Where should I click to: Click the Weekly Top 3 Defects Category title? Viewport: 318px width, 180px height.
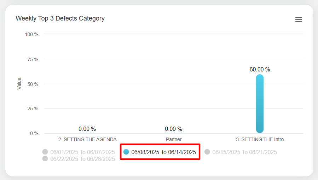coord(60,18)
